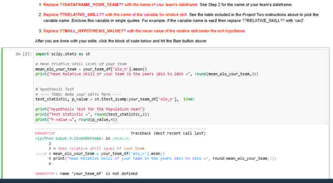Click the print "Mean Relative Skill" line in the code cell
Viewport: 333px width, 183px height.
coord(147,74)
